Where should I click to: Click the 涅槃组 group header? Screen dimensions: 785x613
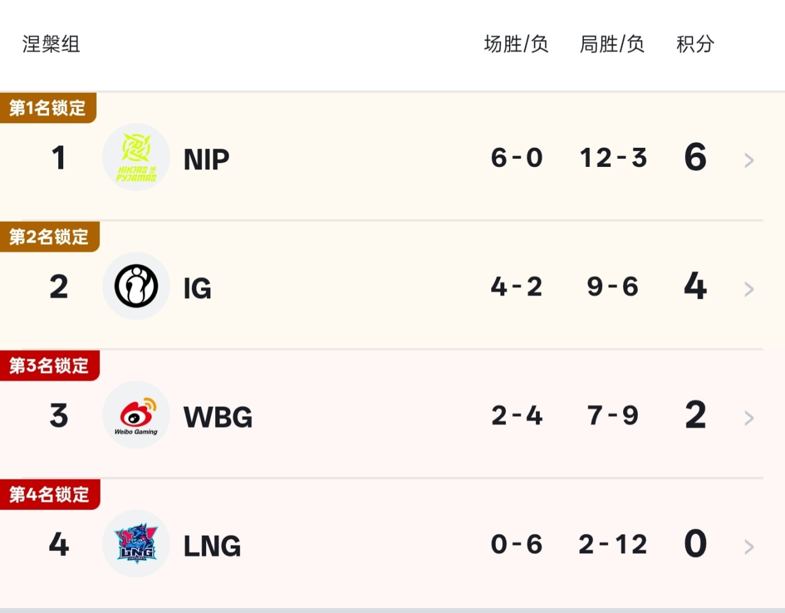[x=51, y=44]
